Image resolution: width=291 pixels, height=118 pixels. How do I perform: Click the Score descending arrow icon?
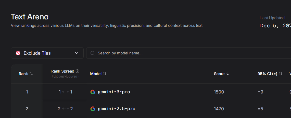tap(228, 74)
